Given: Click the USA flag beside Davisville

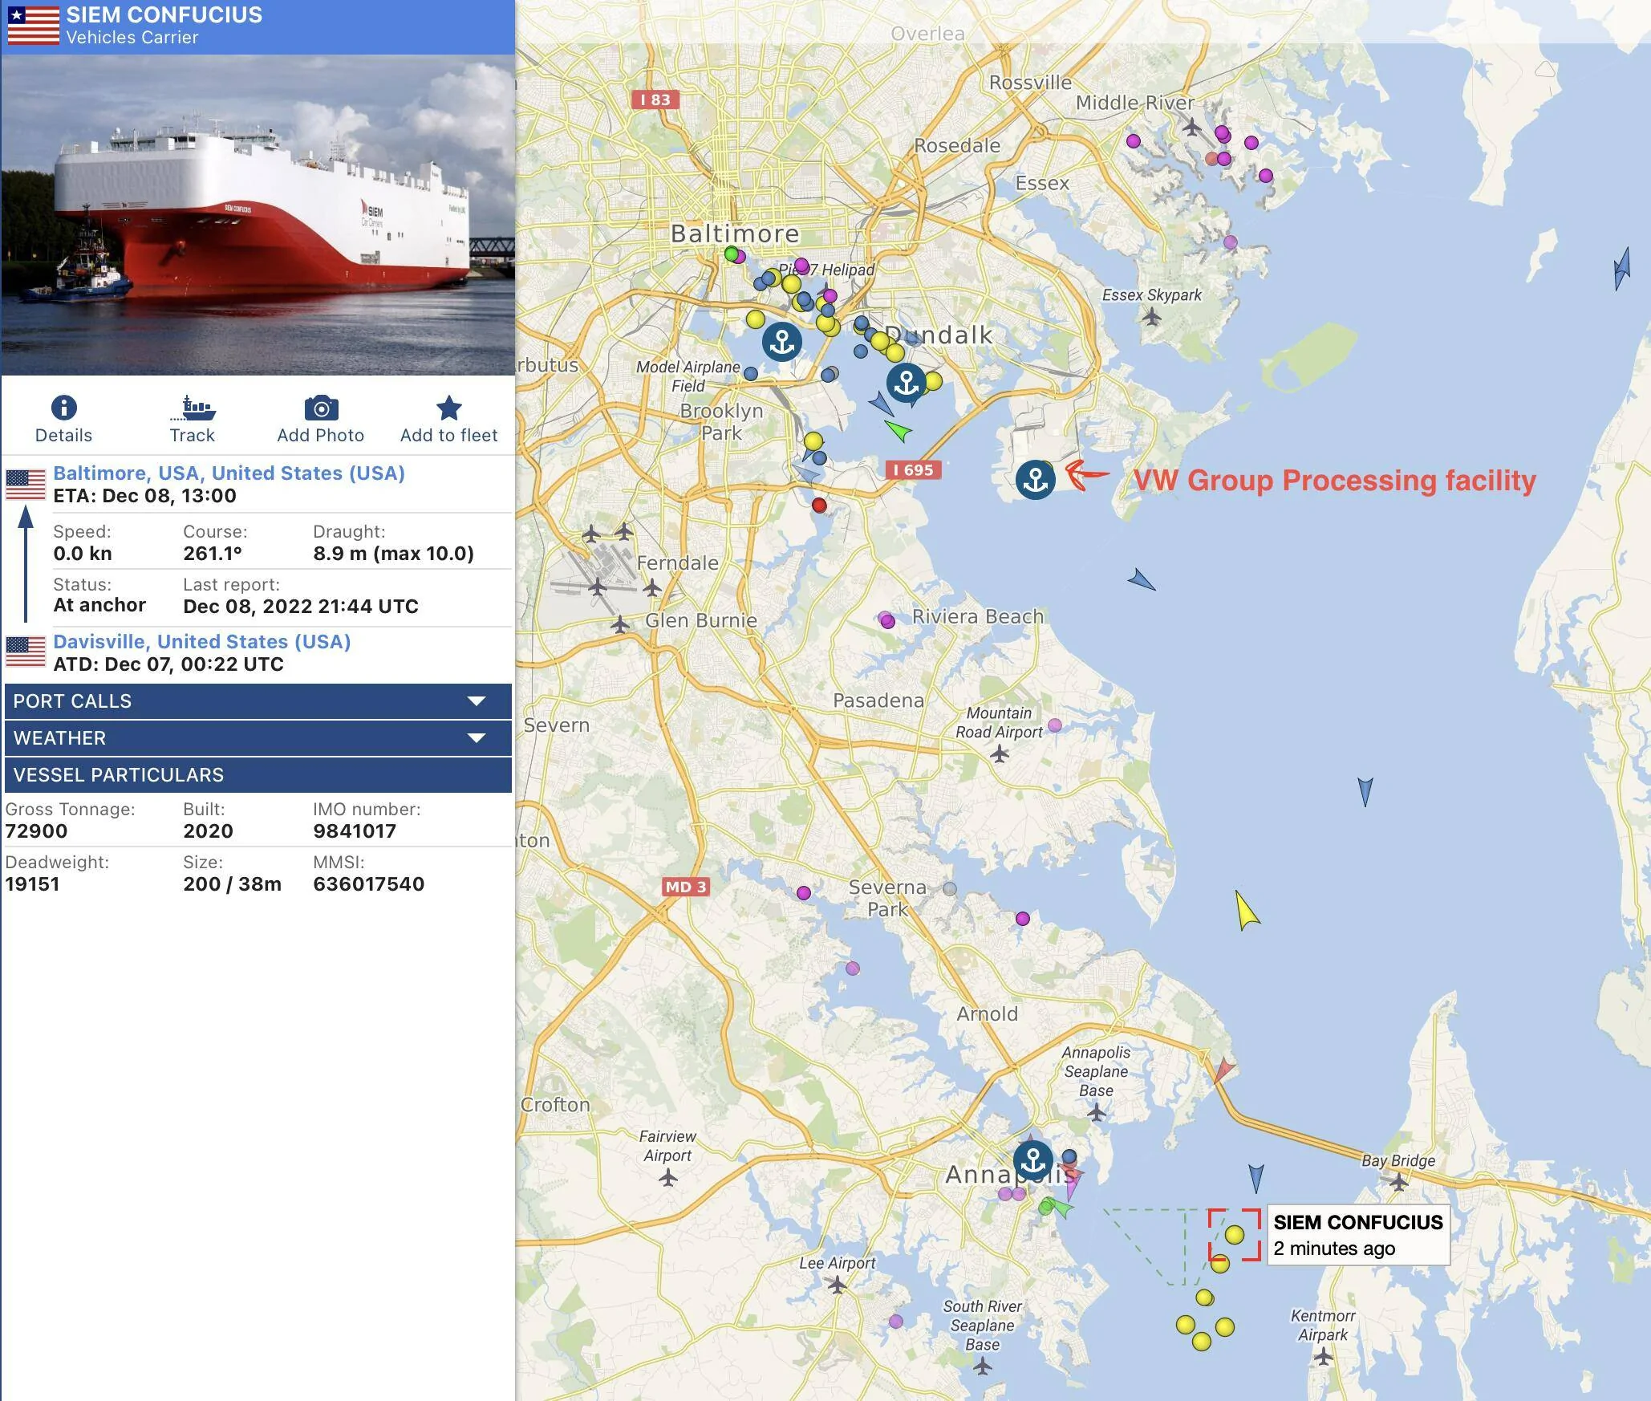Looking at the screenshot, I should [26, 652].
